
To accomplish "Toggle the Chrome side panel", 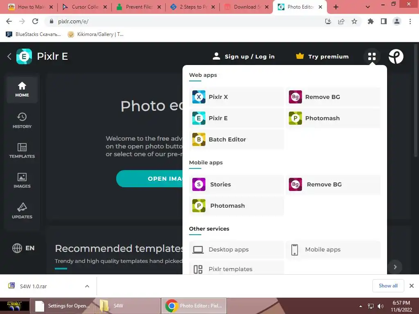I will [383, 21].
